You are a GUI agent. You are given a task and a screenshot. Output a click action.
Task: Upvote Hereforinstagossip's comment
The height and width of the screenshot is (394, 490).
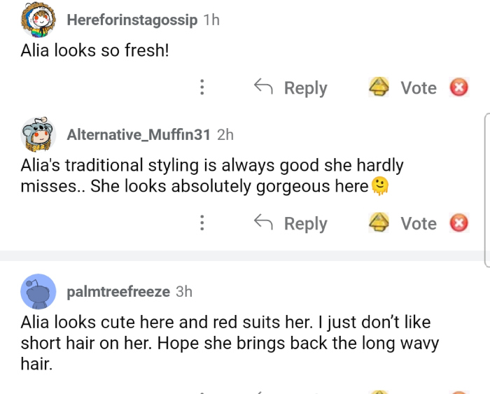pyautogui.click(x=379, y=87)
